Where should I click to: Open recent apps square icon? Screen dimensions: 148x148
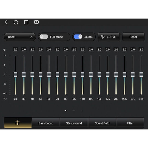point(26,22)
